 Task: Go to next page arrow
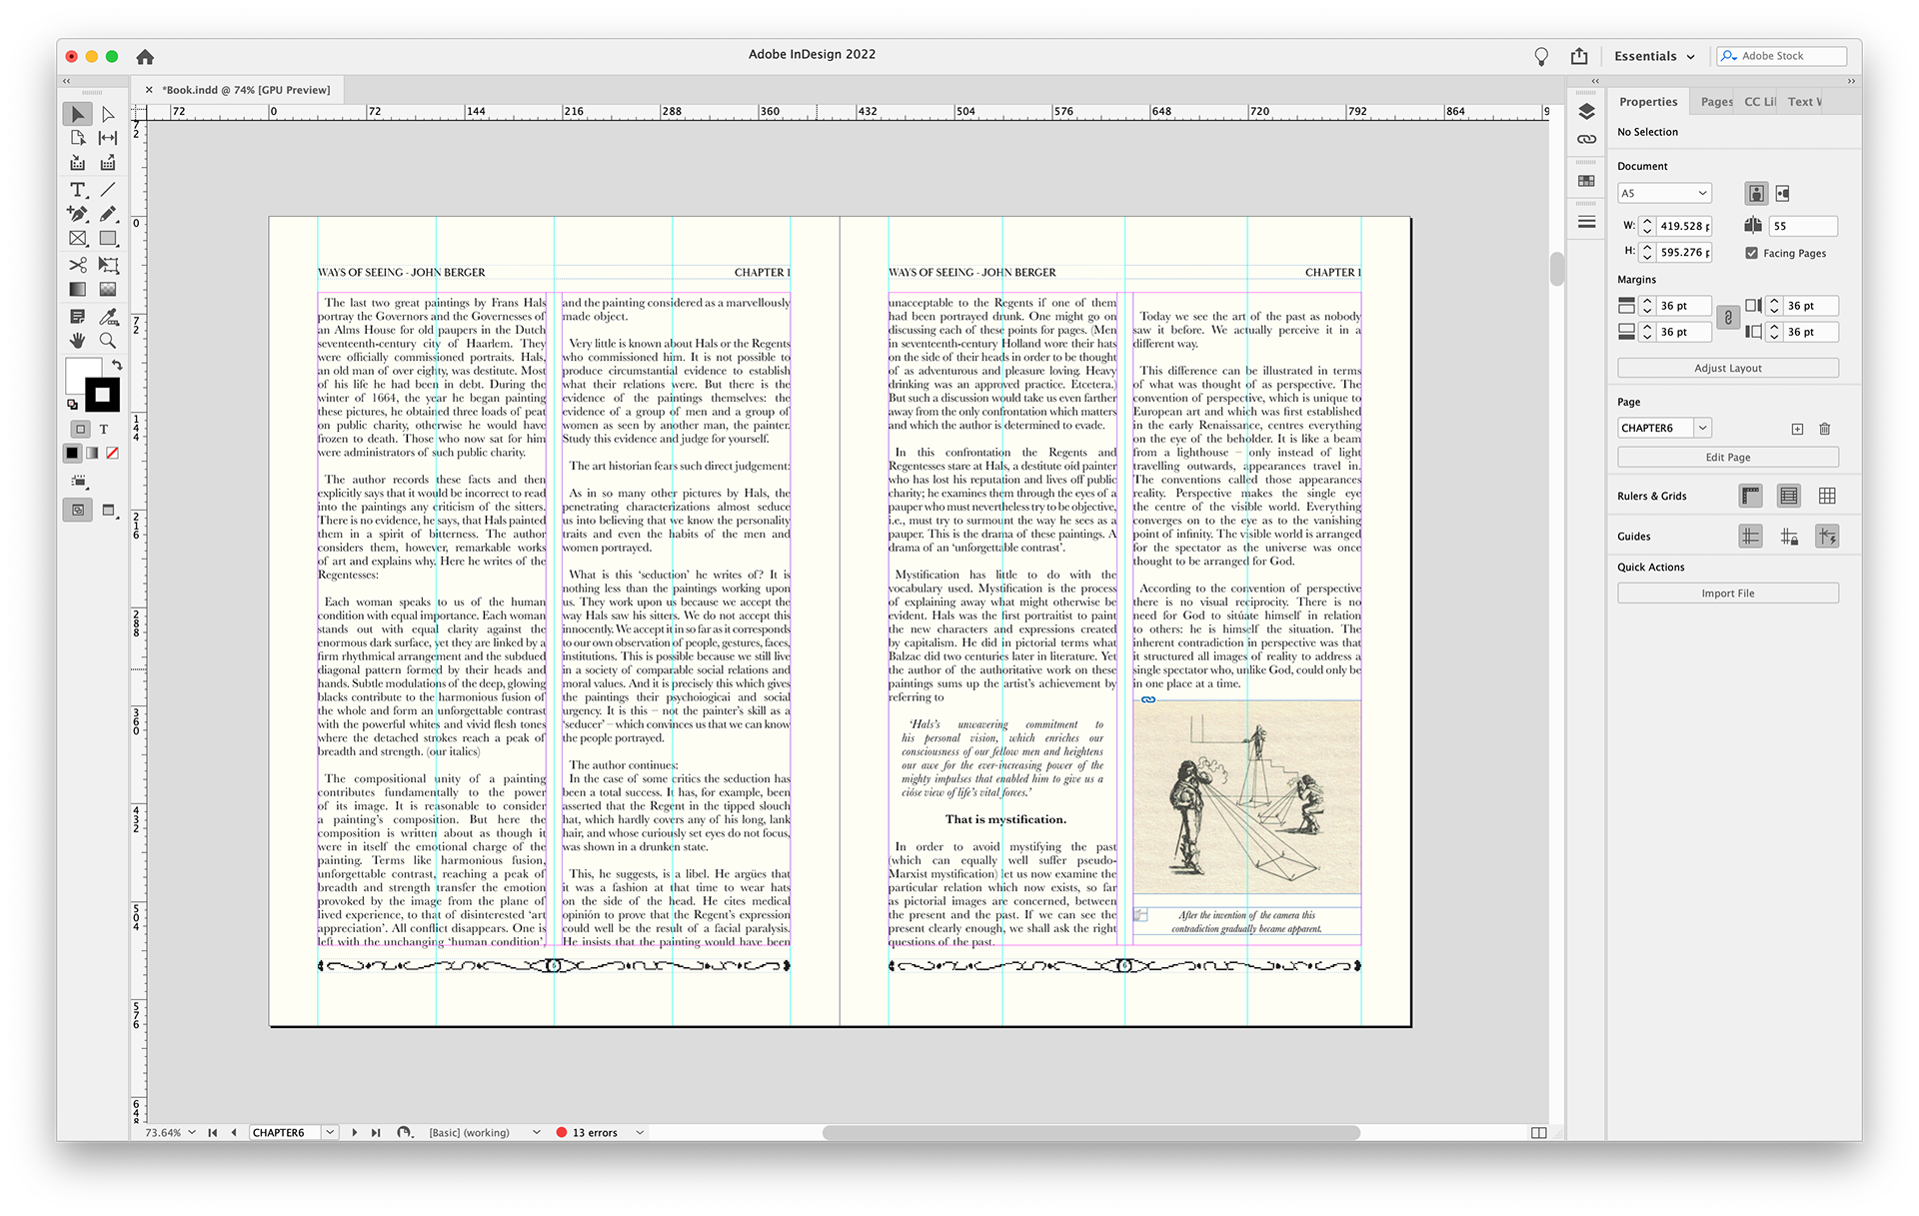[x=354, y=1132]
